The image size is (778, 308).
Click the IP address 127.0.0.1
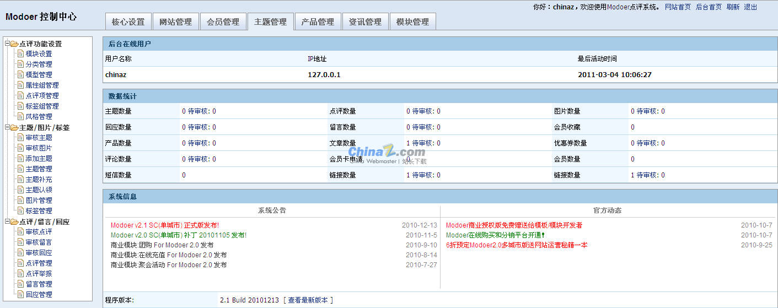click(324, 75)
